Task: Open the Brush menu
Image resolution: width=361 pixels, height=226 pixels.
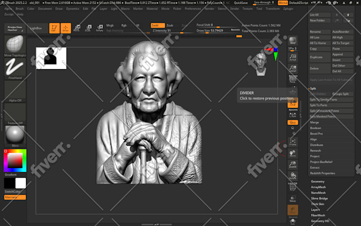Action: click(20, 9)
